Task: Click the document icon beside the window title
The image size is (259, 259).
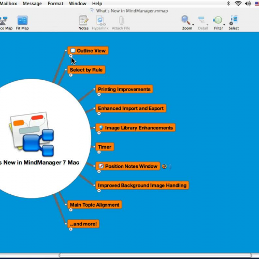Action: tap(92, 10)
